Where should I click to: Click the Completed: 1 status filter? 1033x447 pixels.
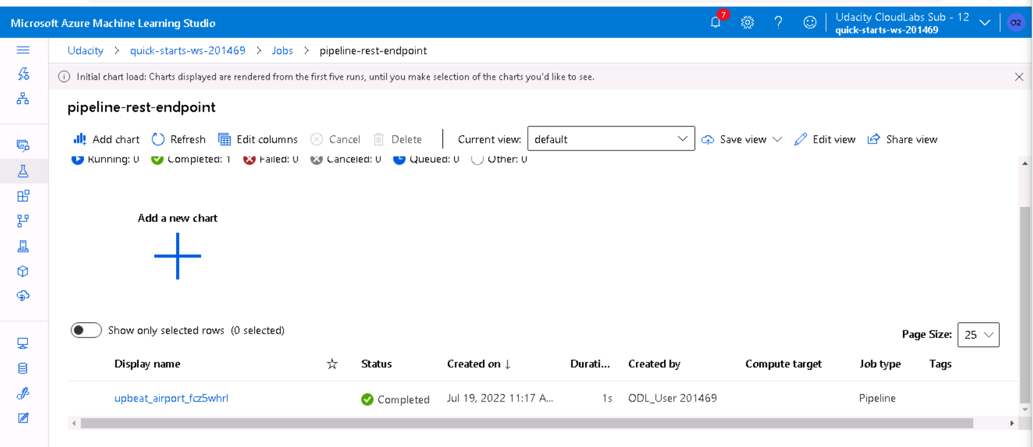[191, 160]
